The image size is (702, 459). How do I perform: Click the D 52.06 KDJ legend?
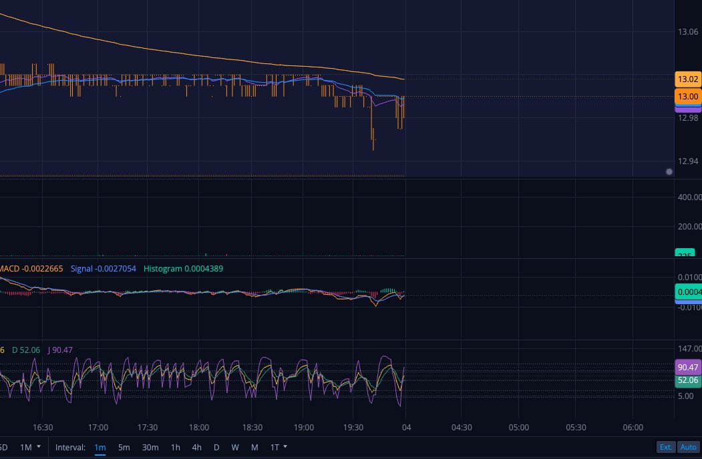point(26,350)
